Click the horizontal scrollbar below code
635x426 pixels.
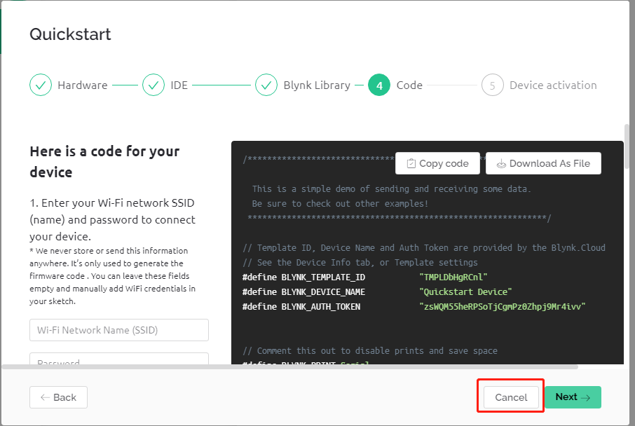tap(290, 367)
